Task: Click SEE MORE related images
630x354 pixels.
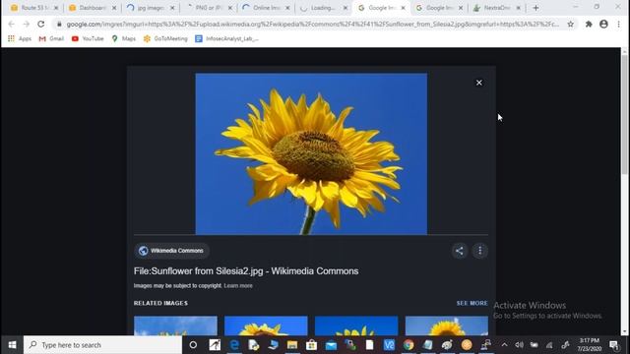Action: pyautogui.click(x=472, y=303)
